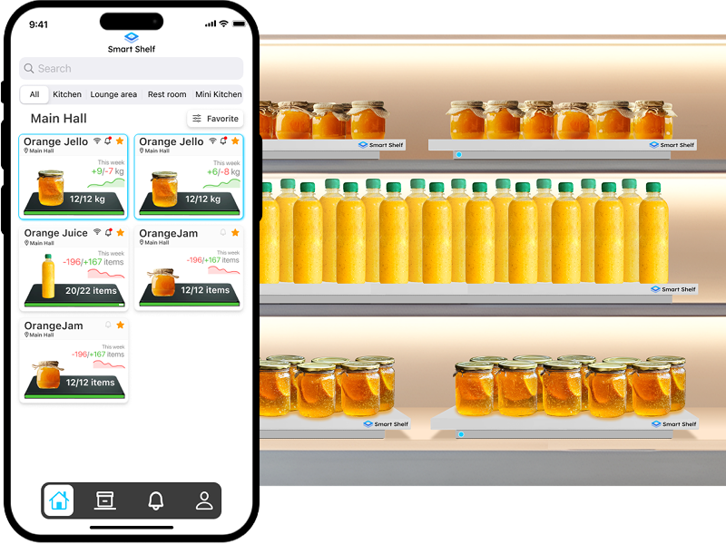This screenshot has width=726, height=544.
Task: Open the shelf inventory icon in bottom navigation
Action: (x=105, y=500)
